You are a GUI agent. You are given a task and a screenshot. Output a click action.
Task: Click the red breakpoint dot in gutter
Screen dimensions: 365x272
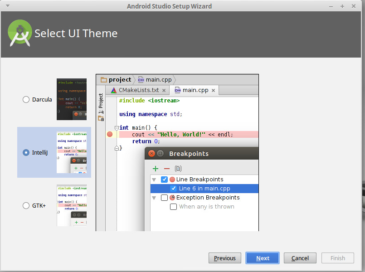coord(110,134)
